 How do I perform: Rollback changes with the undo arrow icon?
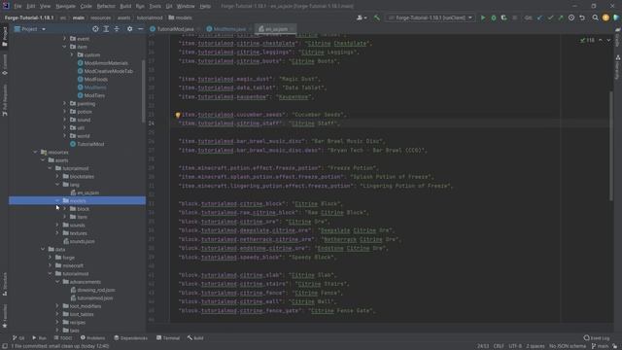coord(582,17)
